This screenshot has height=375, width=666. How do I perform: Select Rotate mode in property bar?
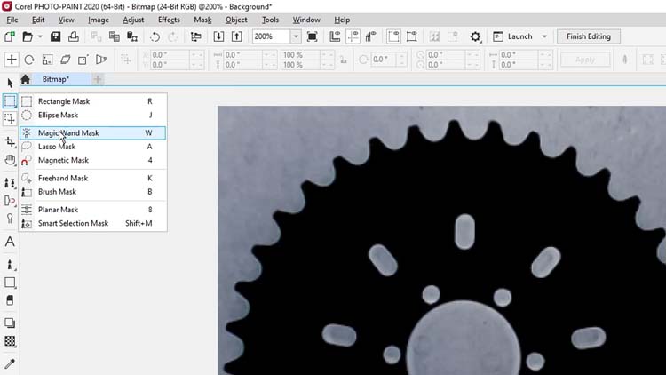click(x=29, y=60)
